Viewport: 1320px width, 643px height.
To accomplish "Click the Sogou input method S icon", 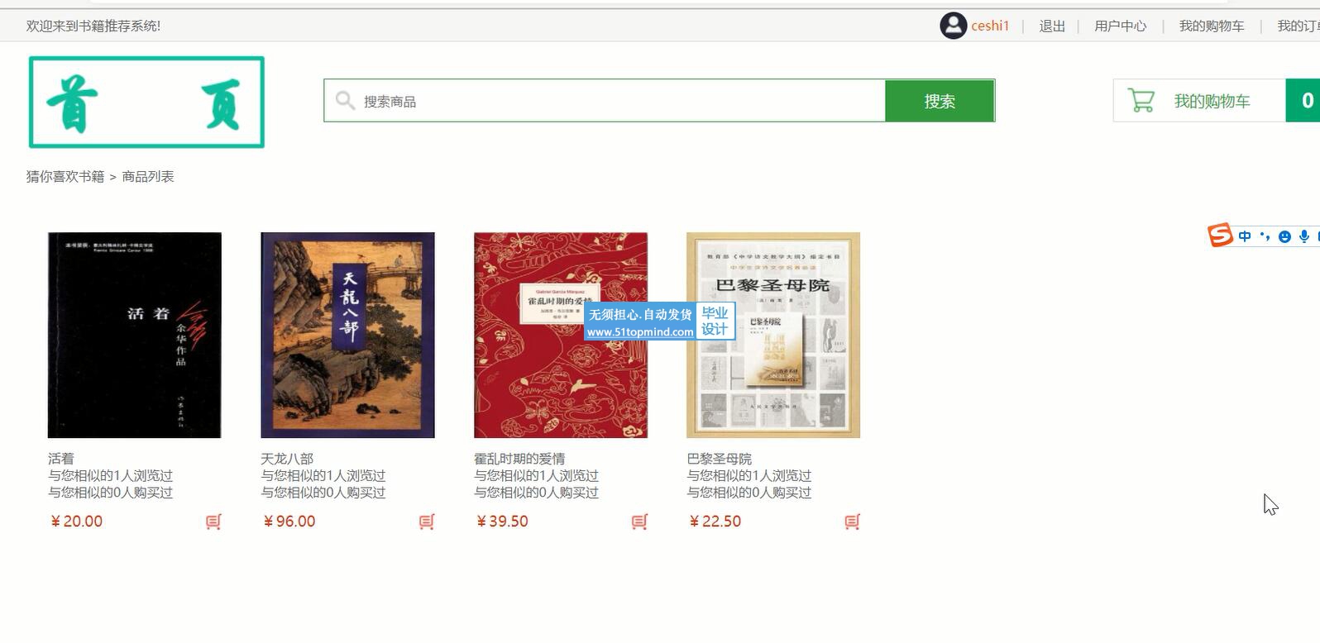I will [1220, 236].
